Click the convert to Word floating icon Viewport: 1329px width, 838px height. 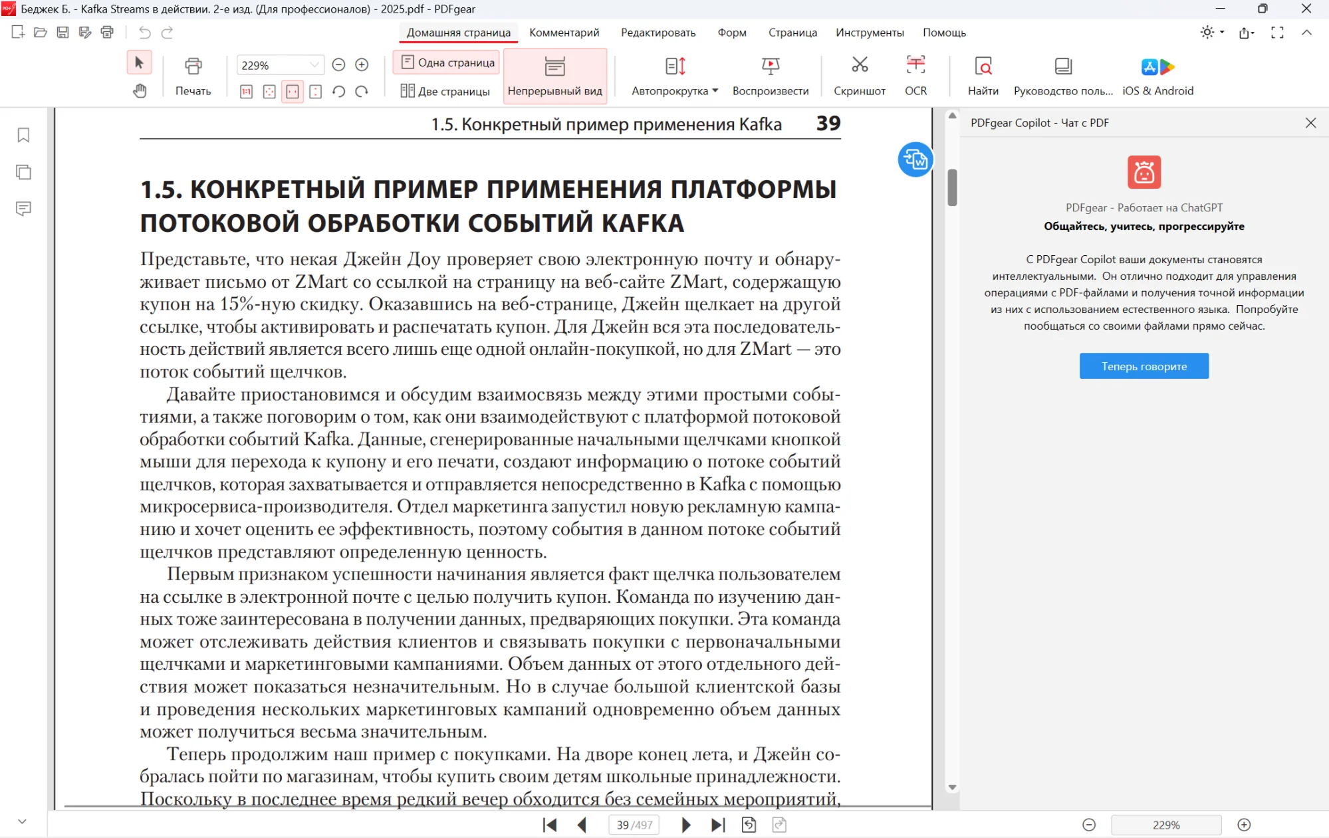(x=915, y=159)
